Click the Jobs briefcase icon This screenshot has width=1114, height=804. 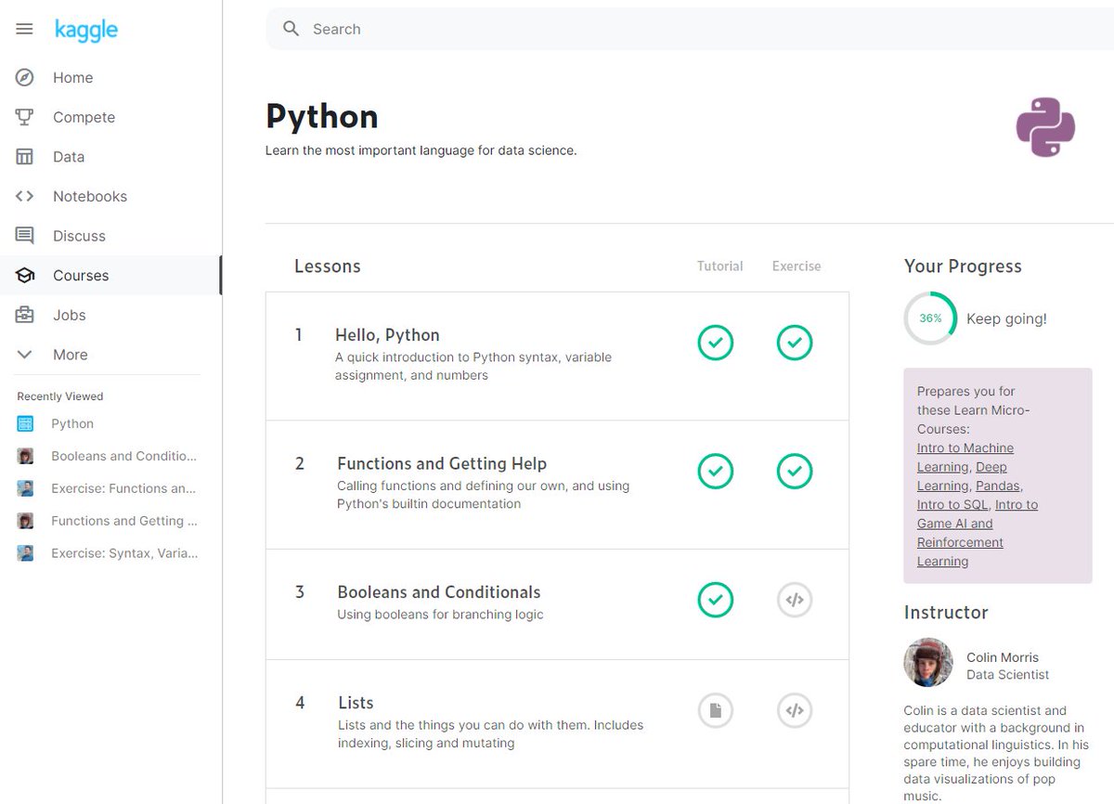coord(25,315)
